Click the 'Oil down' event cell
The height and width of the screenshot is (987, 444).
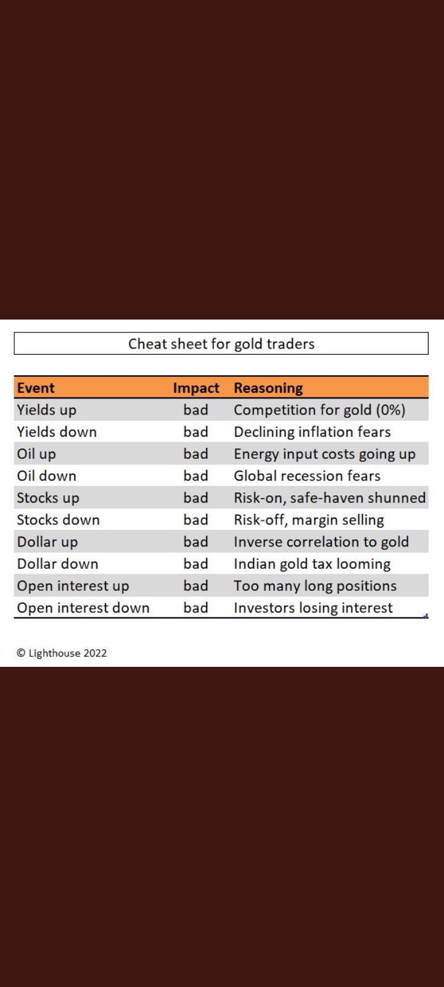47,476
